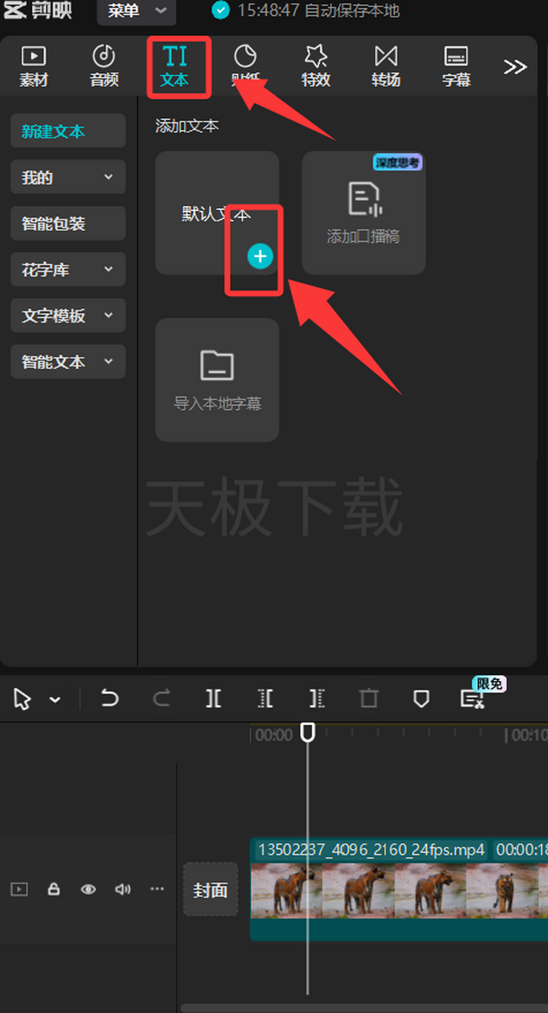Open the 特效 effects tab
This screenshot has height=1013, width=548.
pos(315,66)
